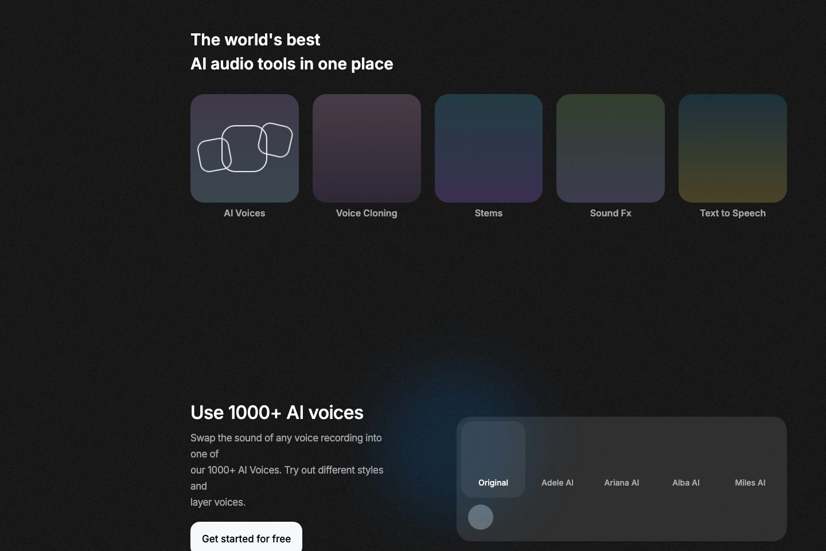Select the Stems tool tile
The image size is (826, 551).
pos(489,148)
